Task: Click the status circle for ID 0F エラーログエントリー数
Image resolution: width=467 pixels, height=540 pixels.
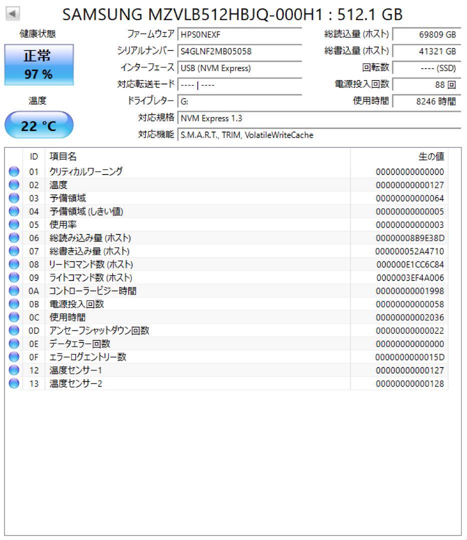Action: click(x=14, y=357)
